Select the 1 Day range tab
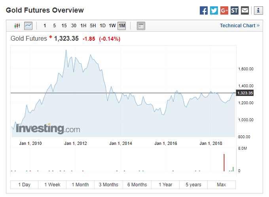Viewport: 269px width, 197px height. tap(24, 185)
